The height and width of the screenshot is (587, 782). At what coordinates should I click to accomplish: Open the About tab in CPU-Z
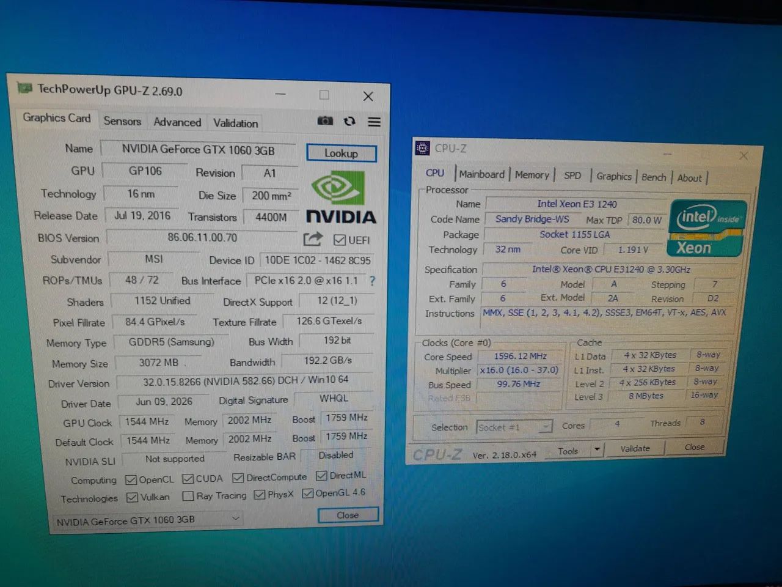point(690,178)
